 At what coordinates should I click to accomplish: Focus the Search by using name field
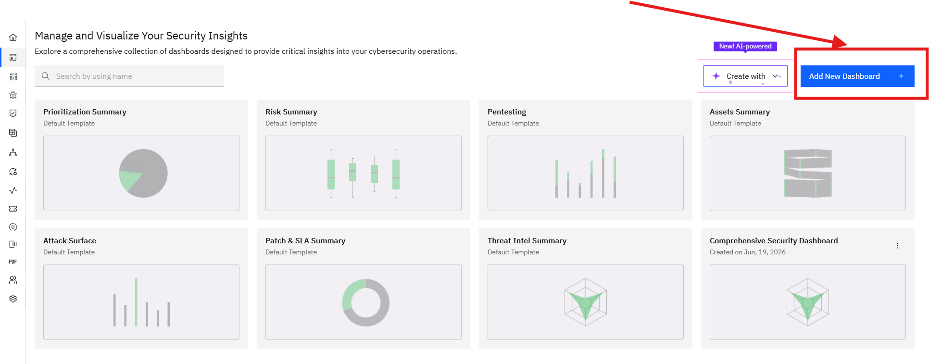(x=129, y=76)
